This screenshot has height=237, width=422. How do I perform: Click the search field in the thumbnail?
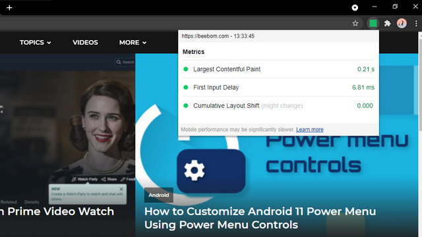pos(125,62)
